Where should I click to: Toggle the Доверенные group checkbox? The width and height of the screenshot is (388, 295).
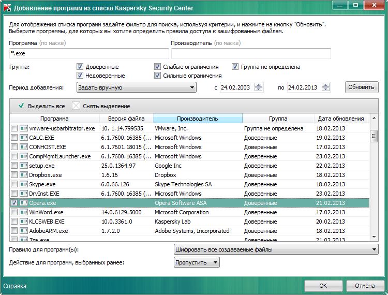[x=80, y=67]
